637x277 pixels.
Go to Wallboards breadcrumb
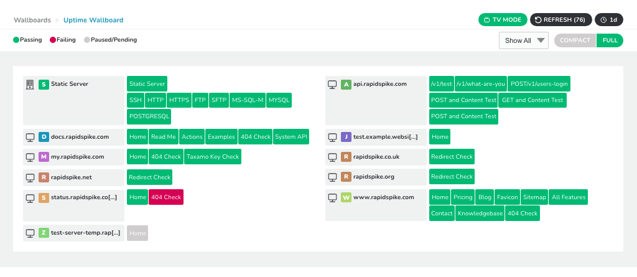[x=32, y=20]
